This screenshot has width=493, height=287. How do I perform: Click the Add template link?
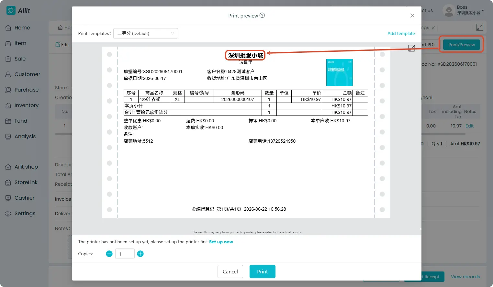click(x=401, y=33)
